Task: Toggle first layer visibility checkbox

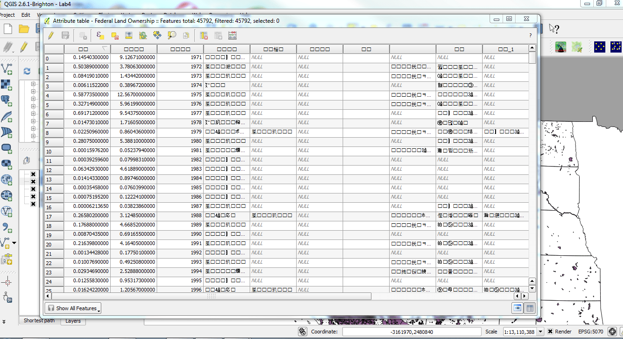Action: 33,174
